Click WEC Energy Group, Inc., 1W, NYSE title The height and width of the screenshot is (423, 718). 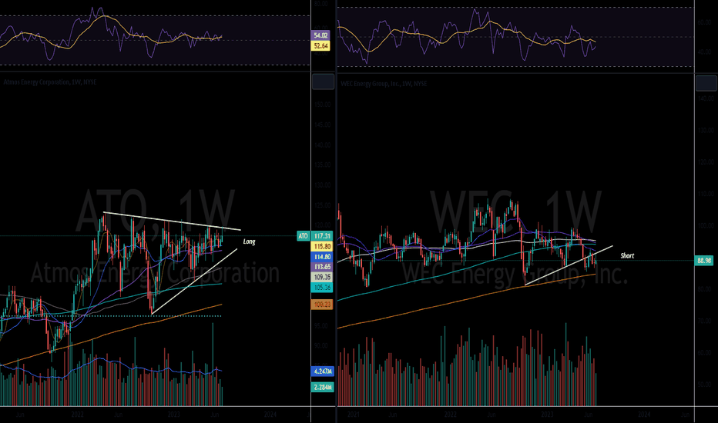(x=384, y=84)
